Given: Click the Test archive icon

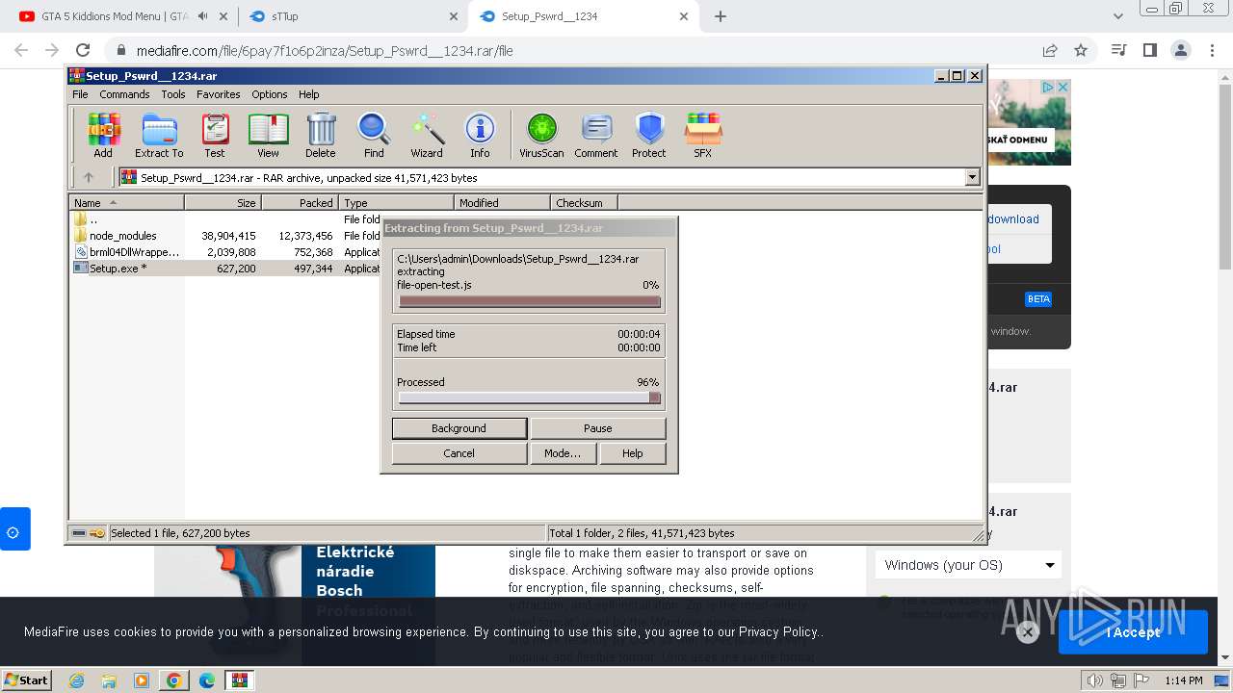Looking at the screenshot, I should (x=215, y=136).
